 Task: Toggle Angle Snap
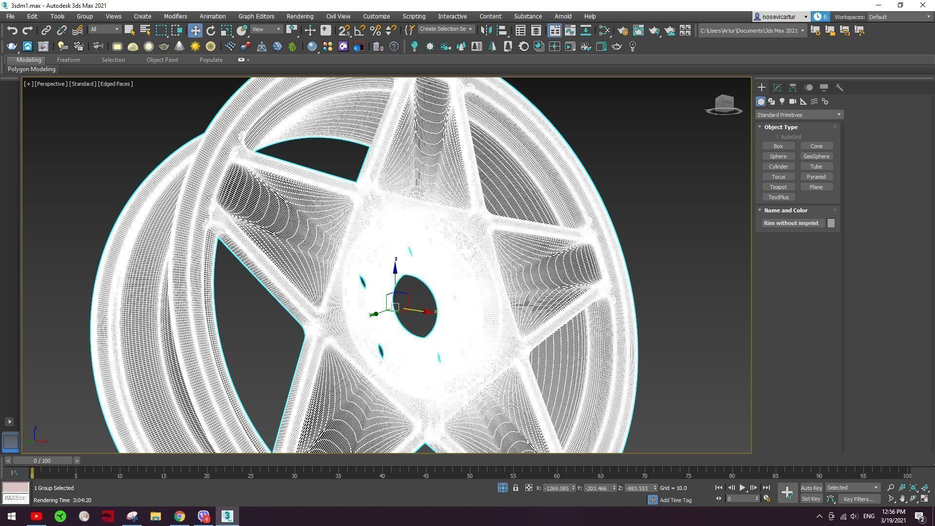[x=360, y=31]
